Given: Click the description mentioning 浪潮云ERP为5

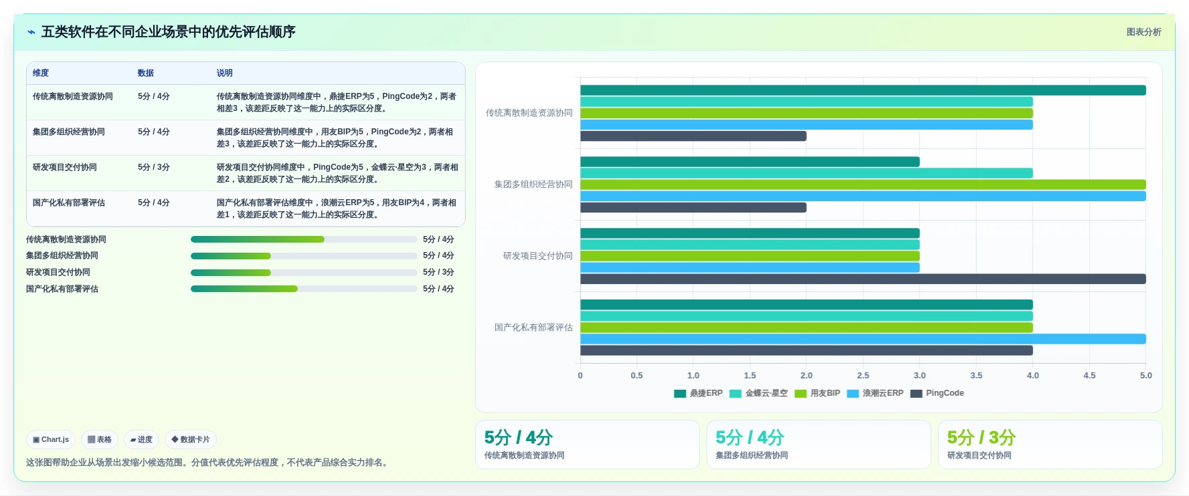Looking at the screenshot, I should (337, 209).
